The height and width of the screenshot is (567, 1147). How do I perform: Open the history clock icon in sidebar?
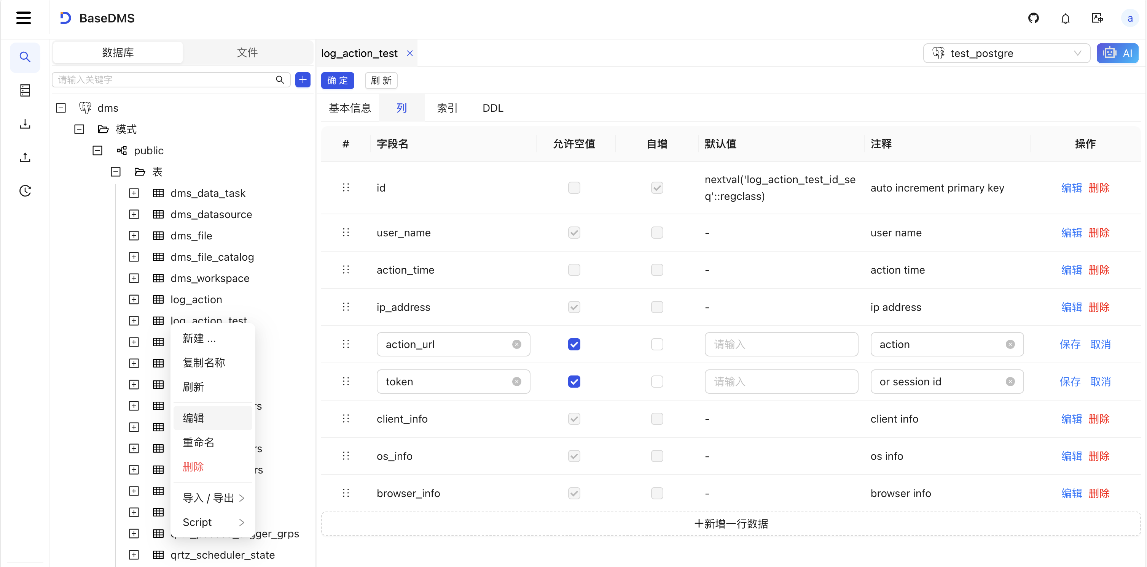tap(25, 191)
